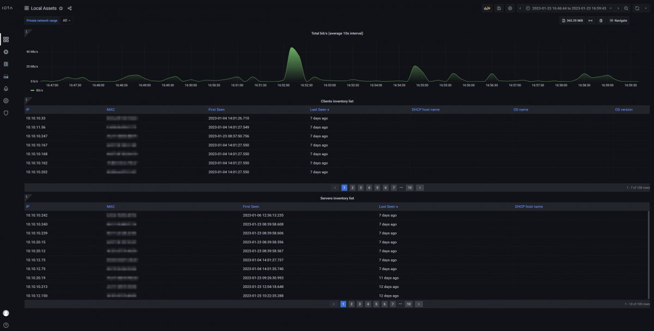Open the Private network range All dropdown
This screenshot has width=654, height=331.
[x=66, y=21]
